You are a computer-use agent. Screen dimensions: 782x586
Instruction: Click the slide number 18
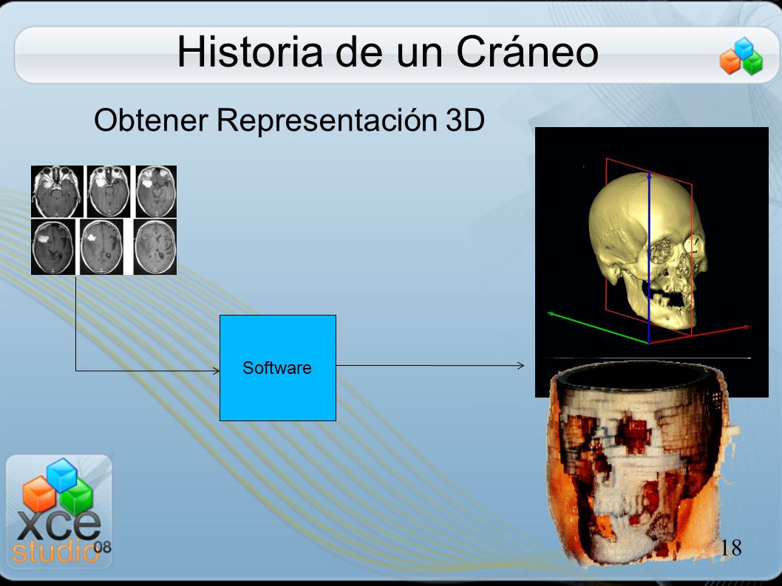point(731,548)
